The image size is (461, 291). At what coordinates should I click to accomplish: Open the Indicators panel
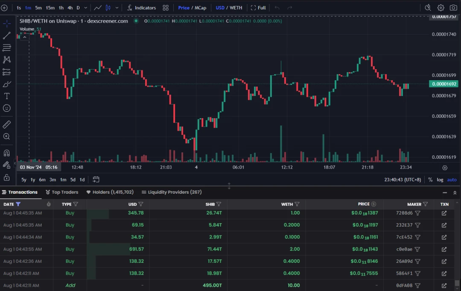141,8
